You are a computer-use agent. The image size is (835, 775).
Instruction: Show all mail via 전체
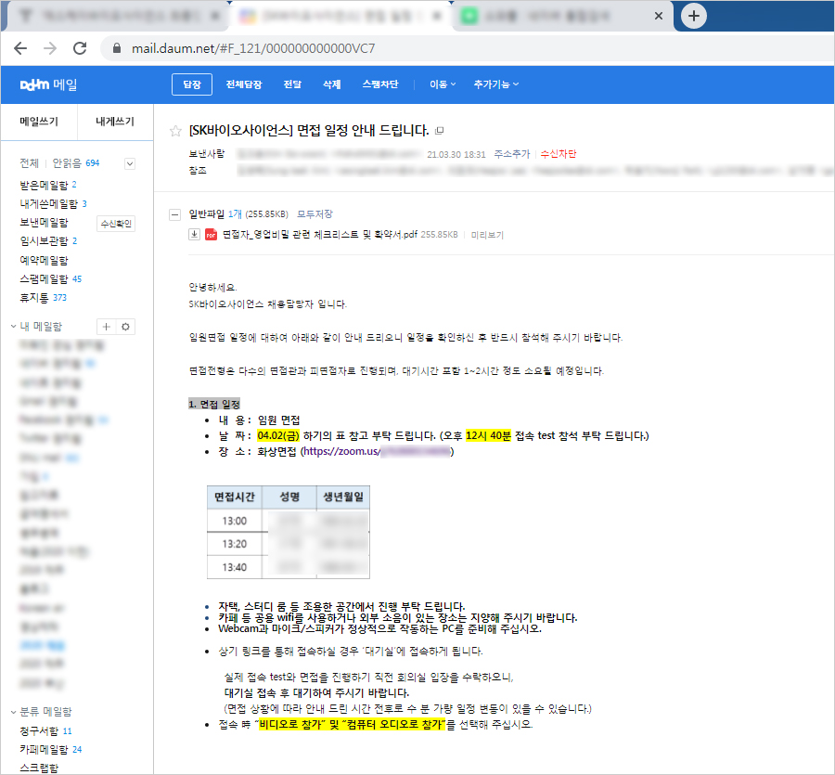click(30, 163)
